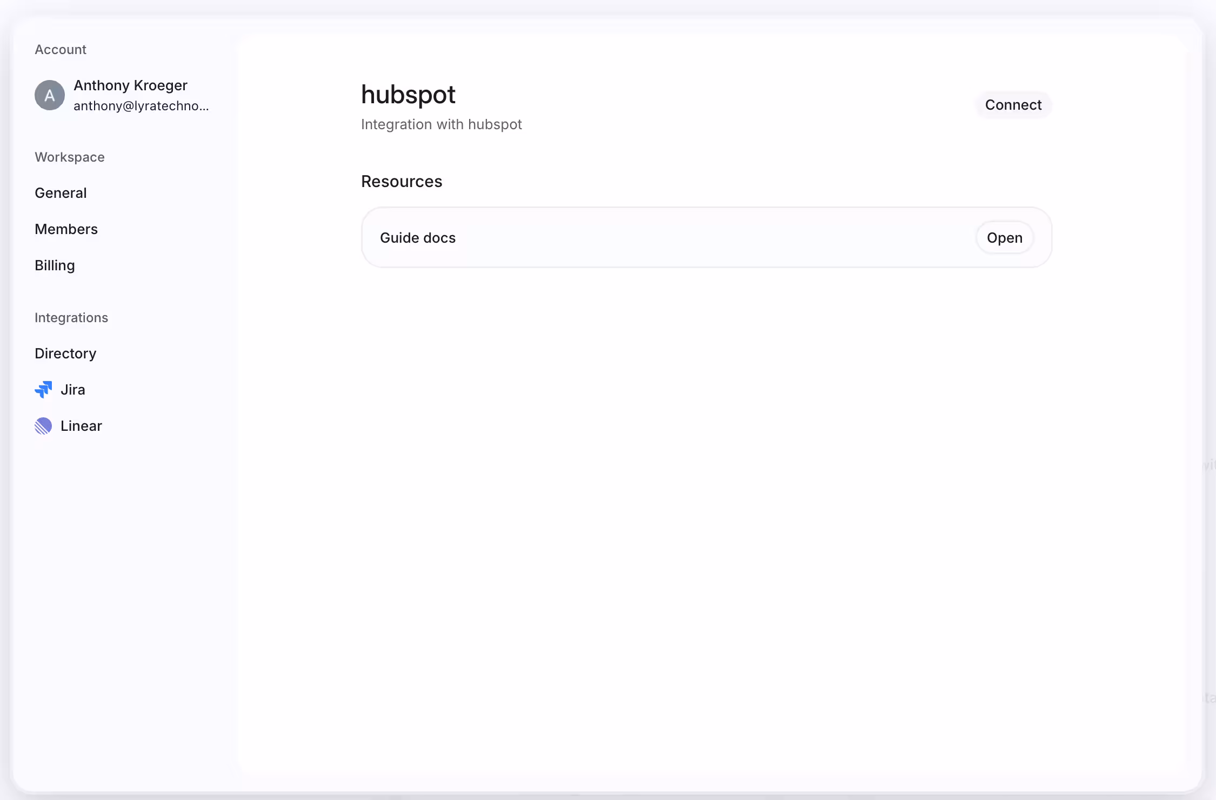
Task: Click the Account section label
Action: 61,50
